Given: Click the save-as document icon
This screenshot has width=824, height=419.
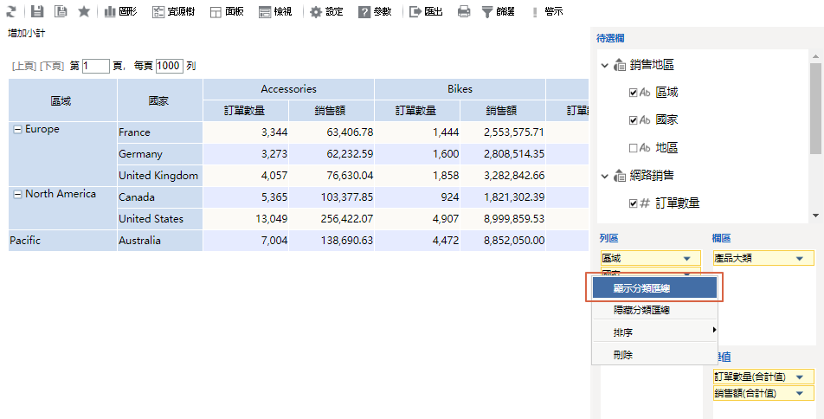Looking at the screenshot, I should pos(61,11).
